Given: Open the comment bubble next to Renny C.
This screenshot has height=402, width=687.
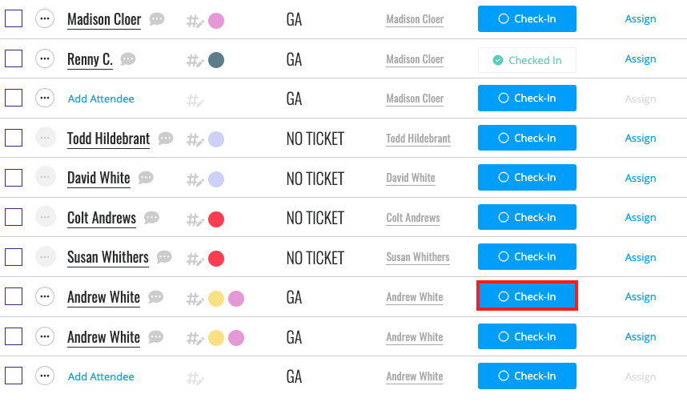Looking at the screenshot, I should point(128,58).
